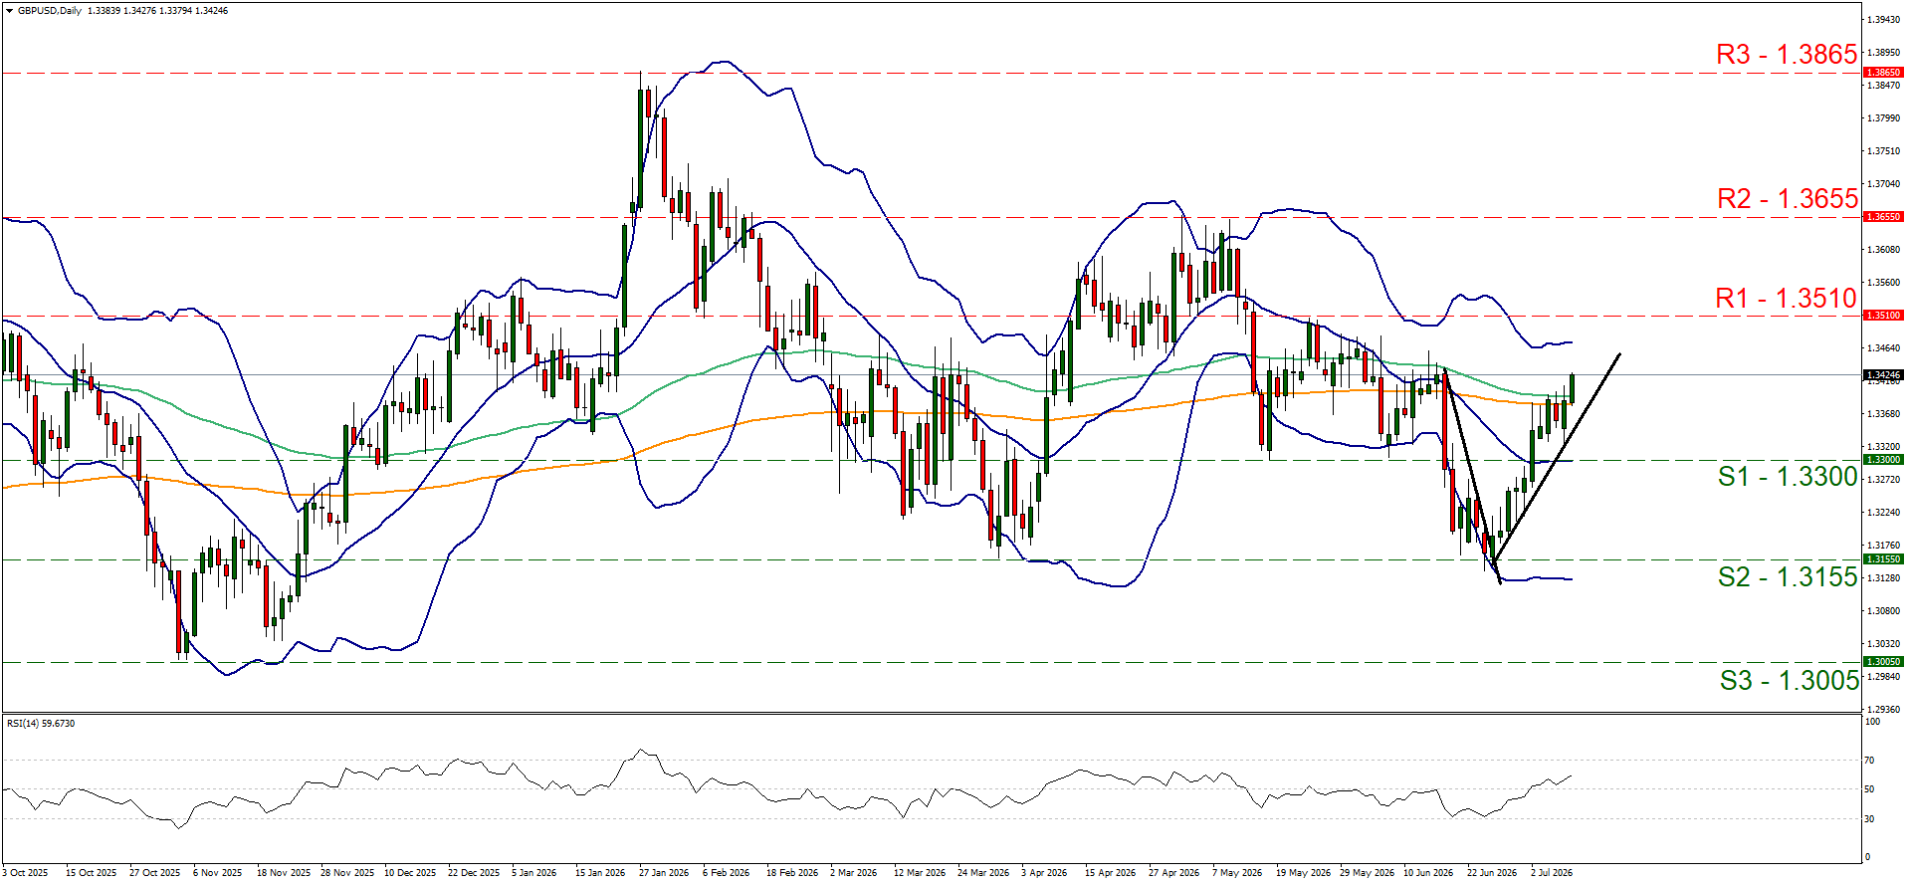Screen dimensions: 1907x884
Task: Click the RSI scale value 70
Action: pyautogui.click(x=1869, y=761)
